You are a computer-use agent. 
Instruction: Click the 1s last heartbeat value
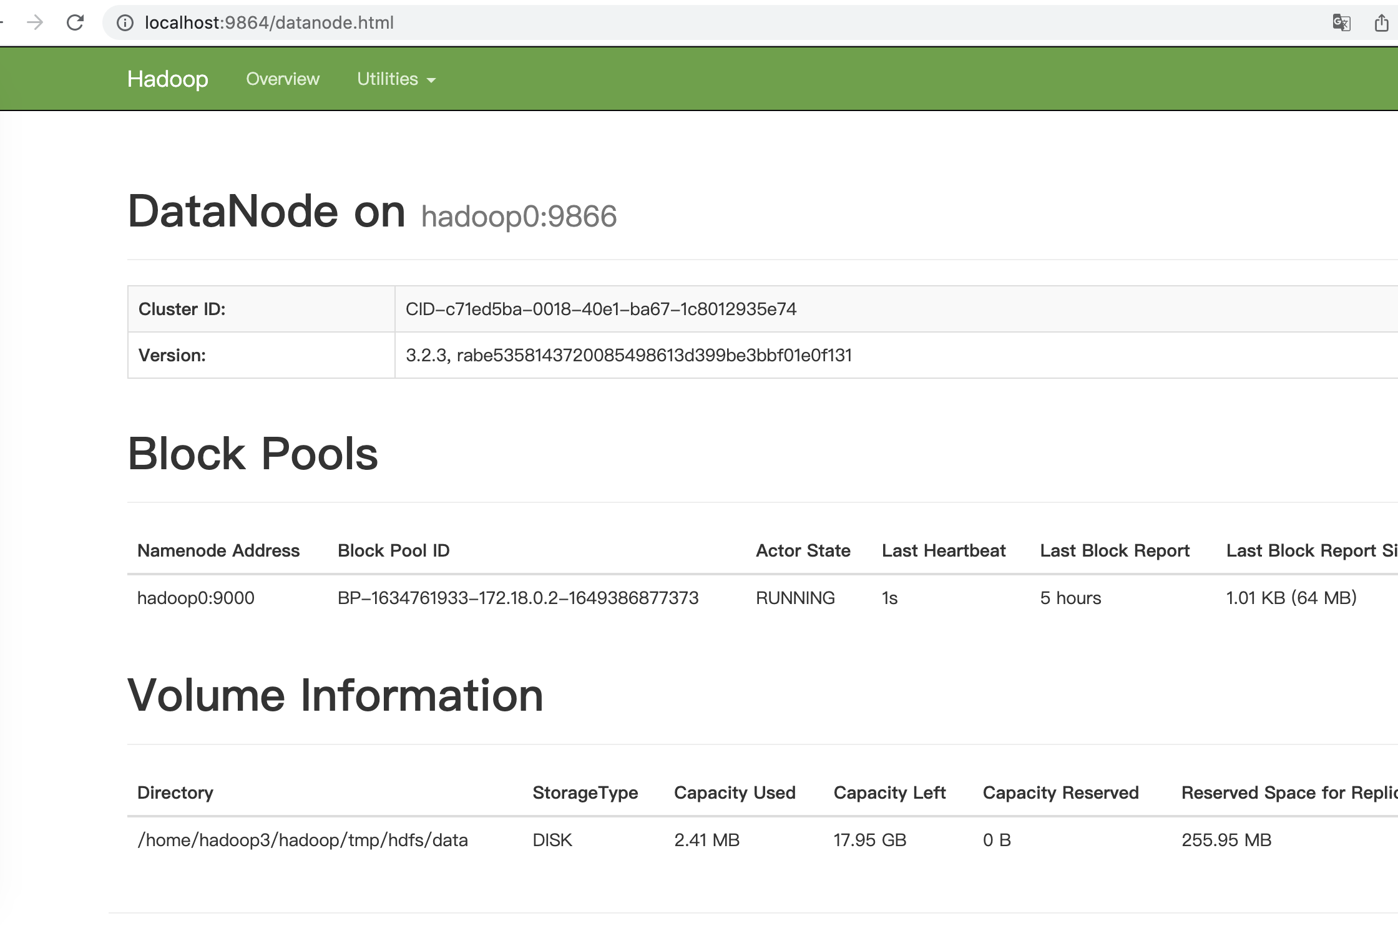tap(889, 598)
